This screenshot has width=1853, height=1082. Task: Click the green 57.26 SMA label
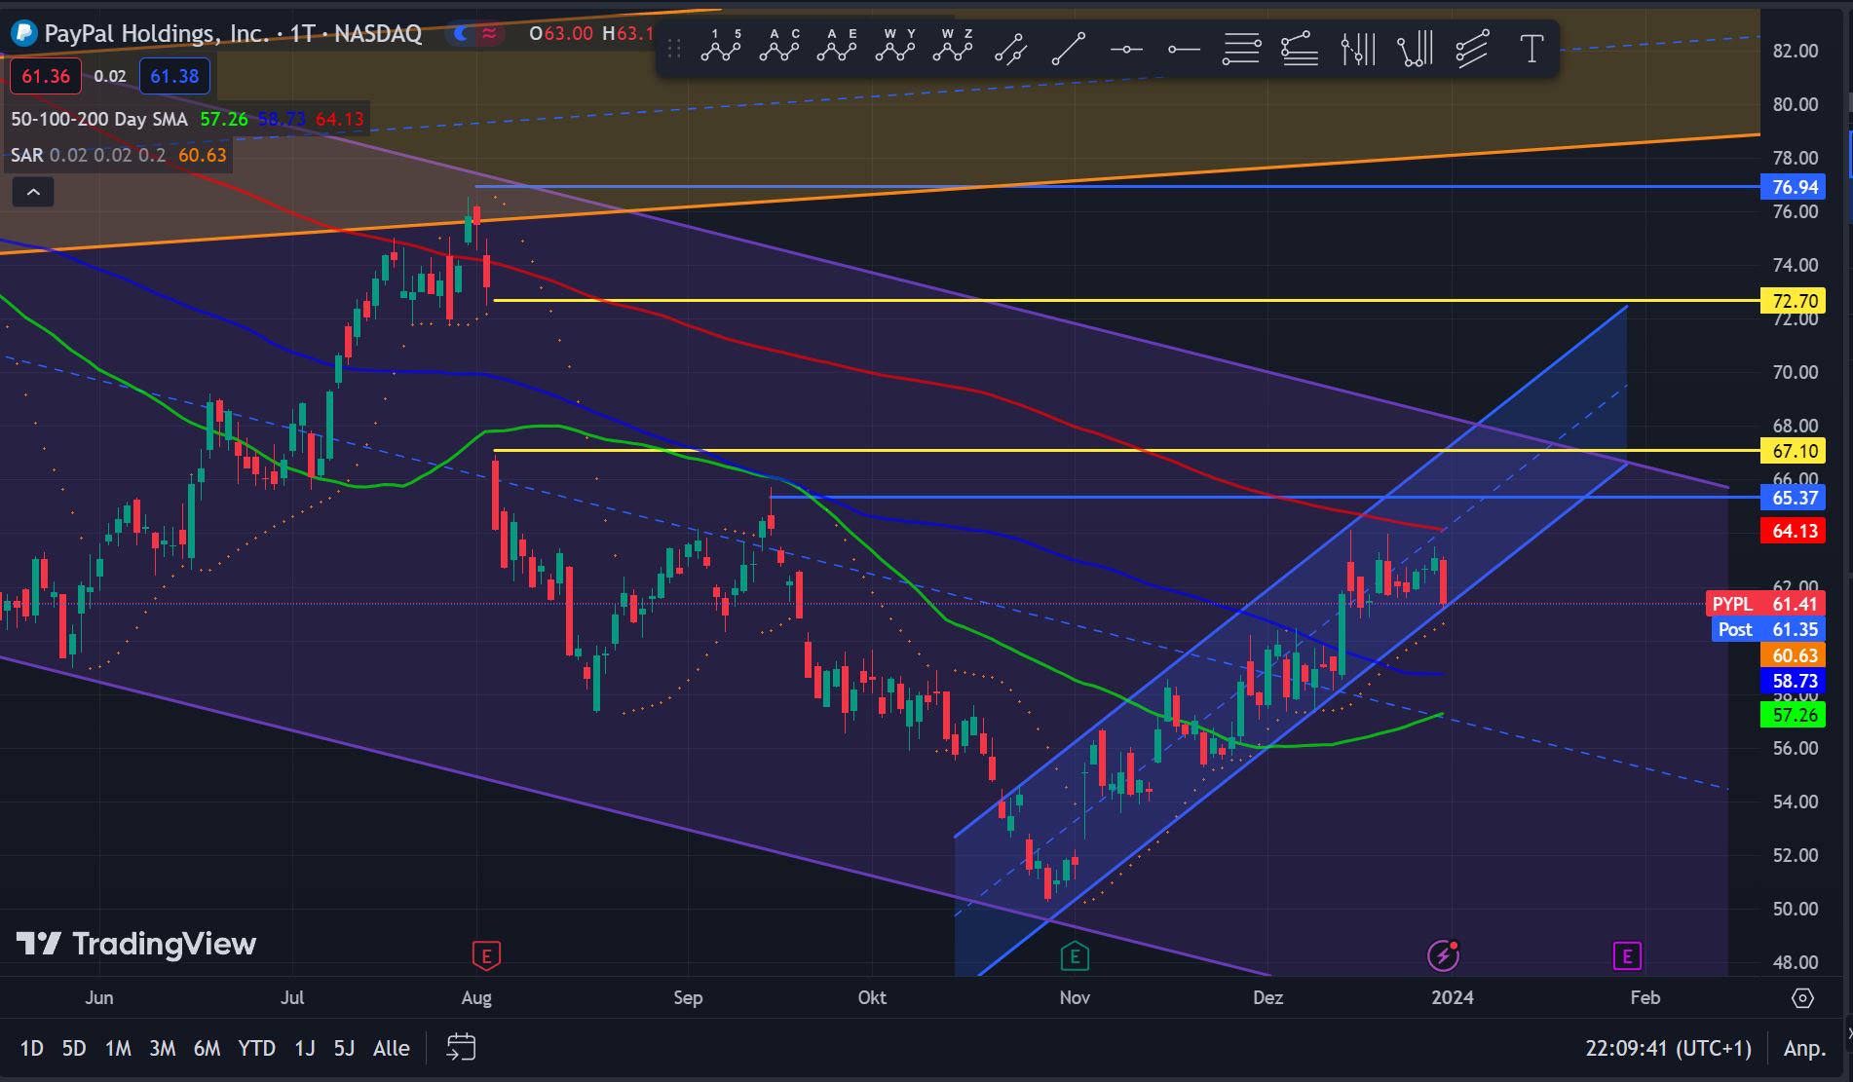tap(1794, 715)
